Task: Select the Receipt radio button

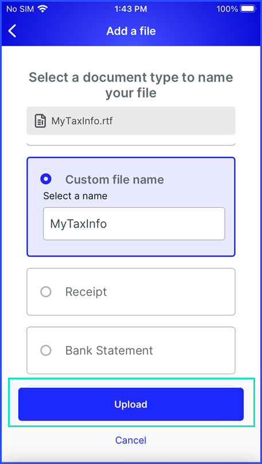Action: point(46,292)
